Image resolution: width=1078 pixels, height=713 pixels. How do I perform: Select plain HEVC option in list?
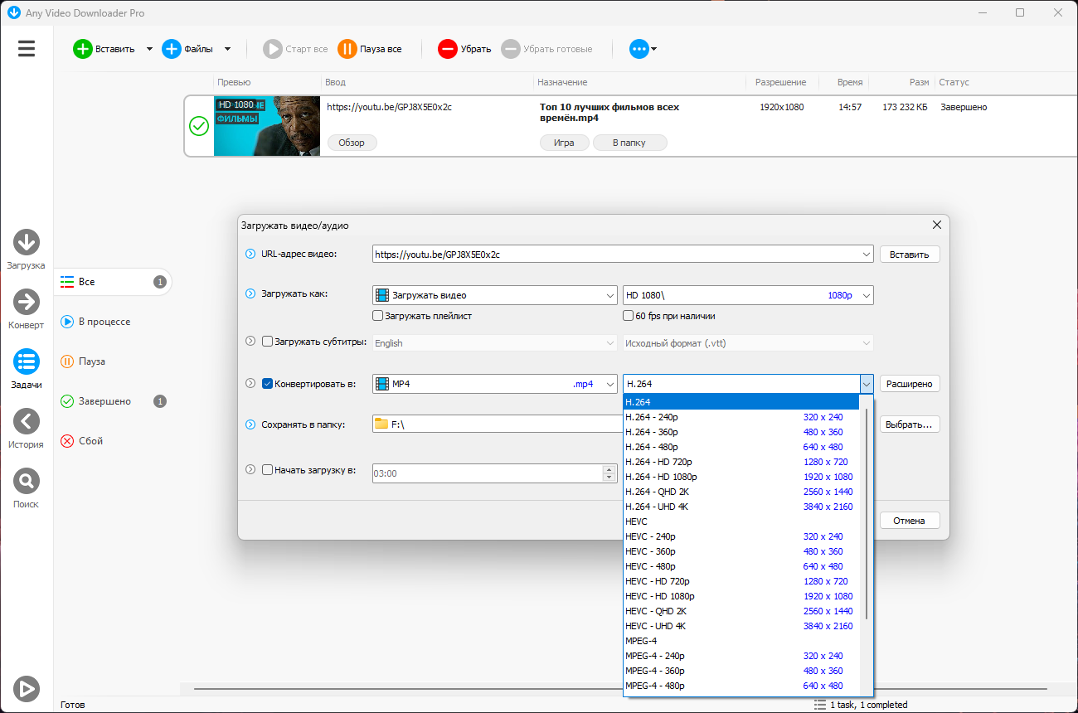(741, 521)
